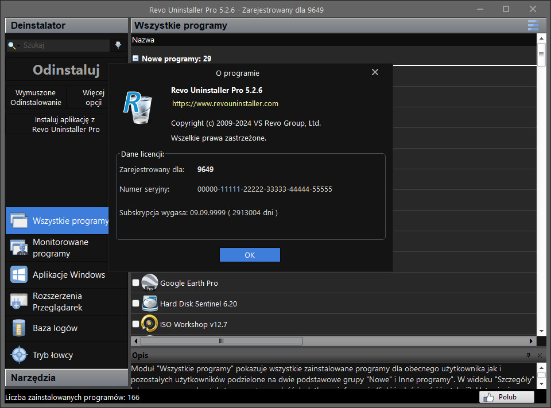
Task: Click the Subskrypcja wygasa: 09.09.9999 text
Action: tap(199, 213)
